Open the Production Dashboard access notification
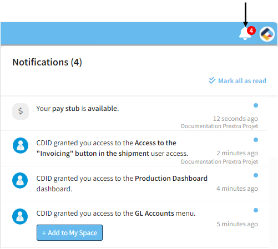Screen dimensions: 278x249 pyautogui.click(x=122, y=184)
